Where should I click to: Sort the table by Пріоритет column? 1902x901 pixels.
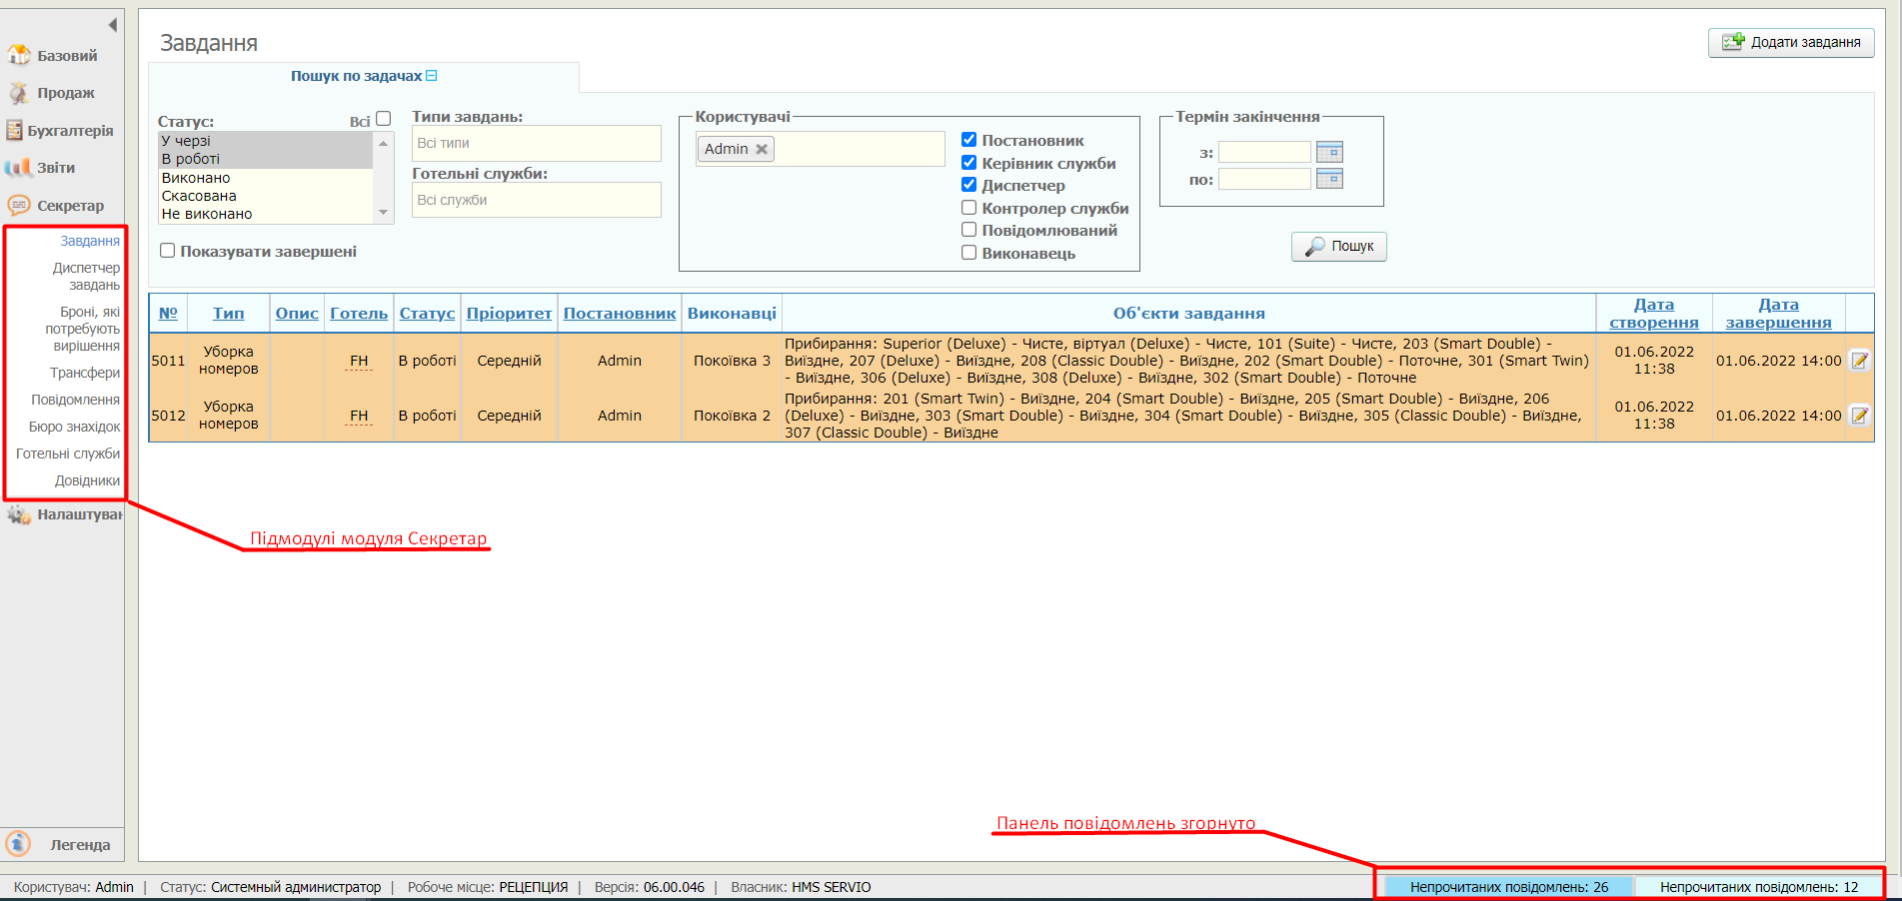[509, 314]
